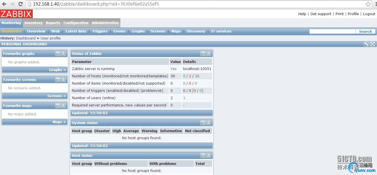The height and width of the screenshot is (175, 377).
Task: Click the Help link
Action: [302, 14]
